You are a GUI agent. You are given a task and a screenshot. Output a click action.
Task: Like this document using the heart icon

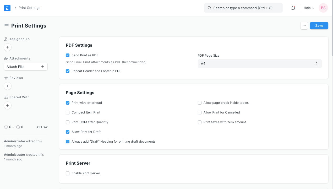pyautogui.click(x=6, y=127)
